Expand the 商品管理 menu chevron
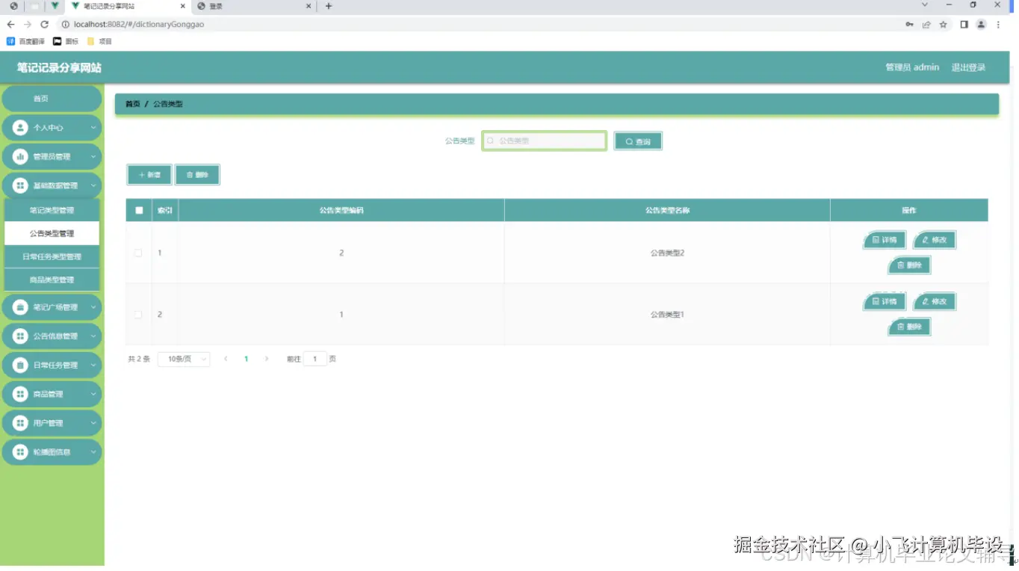Image resolution: width=1019 pixels, height=571 pixels. point(93,394)
